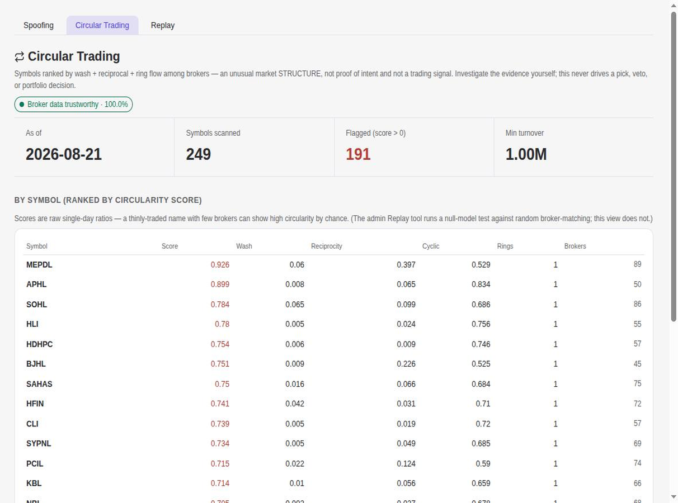Click HDHPC score 0.754
The height and width of the screenshot is (503, 678).
click(x=220, y=344)
